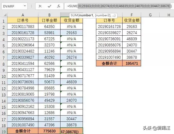Select cell with amount 53981

49,33
